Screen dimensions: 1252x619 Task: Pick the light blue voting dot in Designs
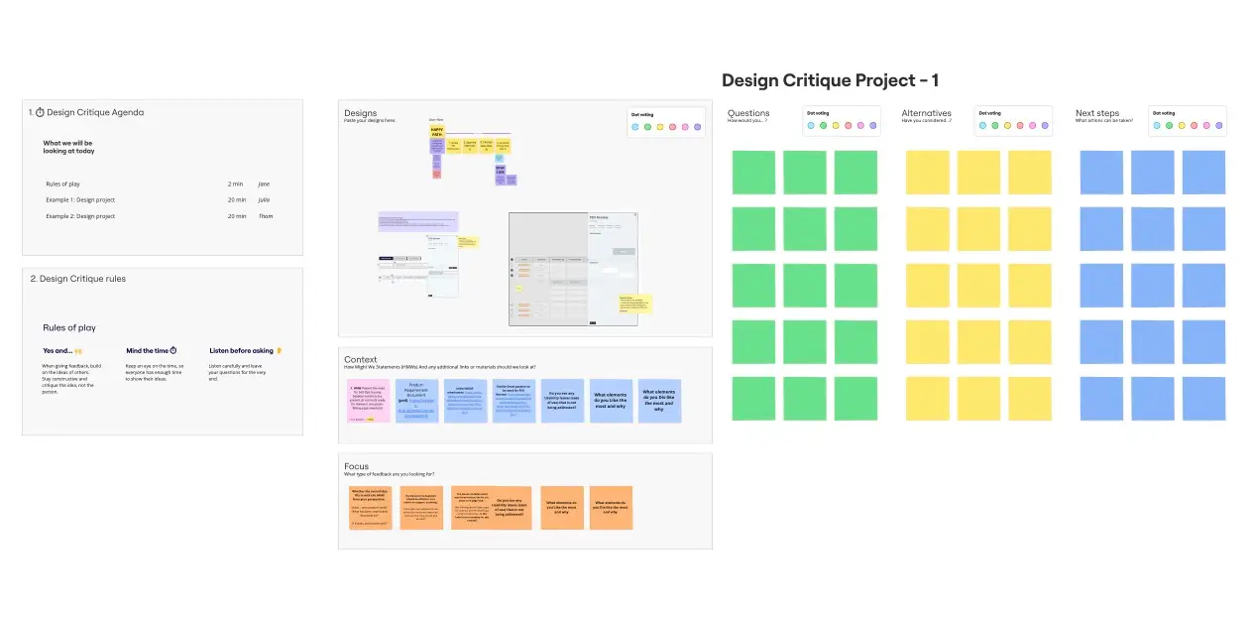coord(635,127)
